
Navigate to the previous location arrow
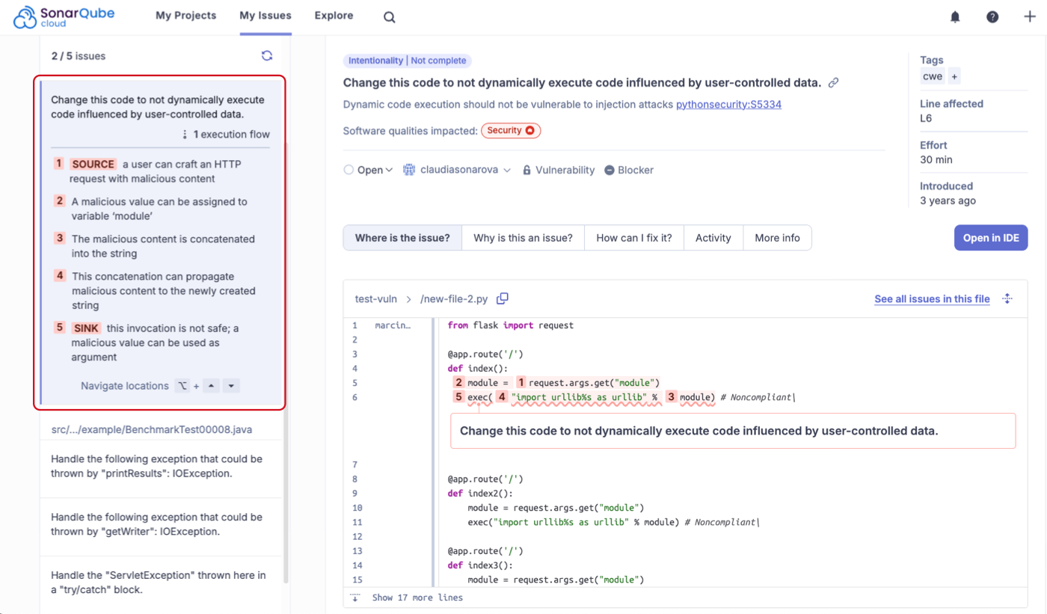(x=212, y=386)
